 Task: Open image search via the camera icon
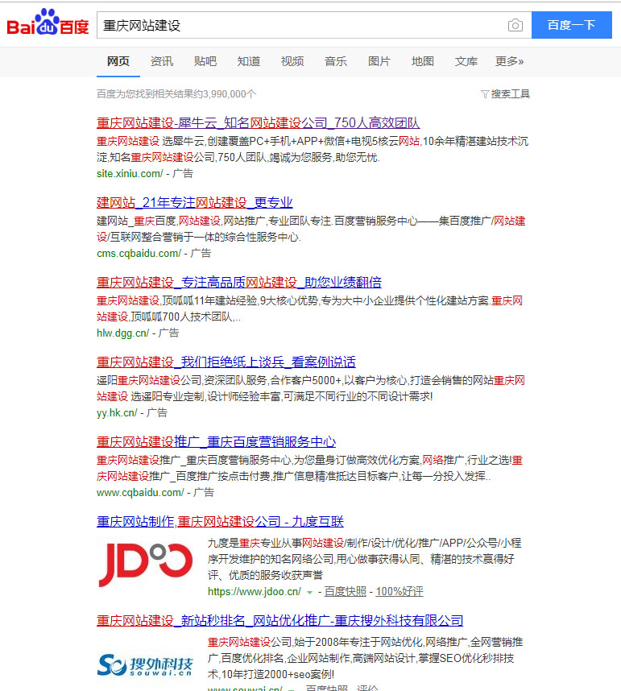coord(515,25)
